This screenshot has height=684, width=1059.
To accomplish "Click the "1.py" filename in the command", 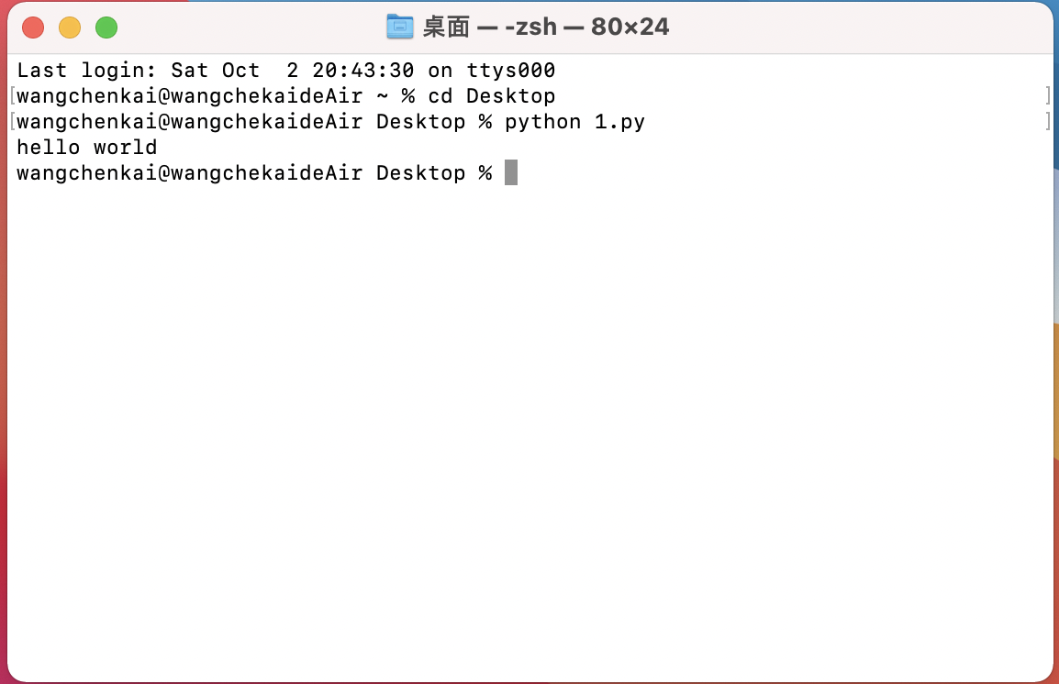I will click(x=619, y=122).
